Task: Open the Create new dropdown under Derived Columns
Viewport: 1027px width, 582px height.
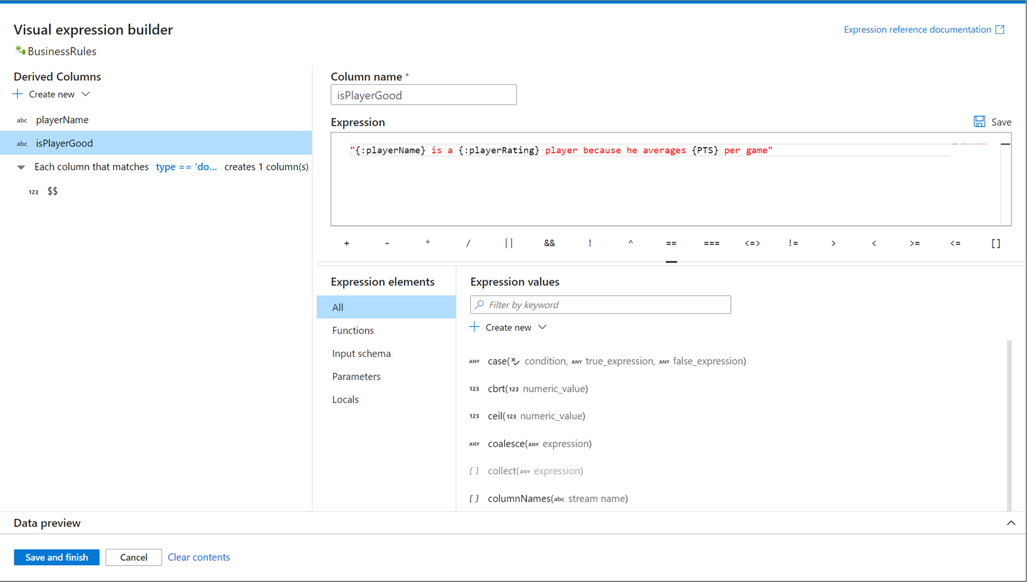Action: pyautogui.click(x=86, y=94)
